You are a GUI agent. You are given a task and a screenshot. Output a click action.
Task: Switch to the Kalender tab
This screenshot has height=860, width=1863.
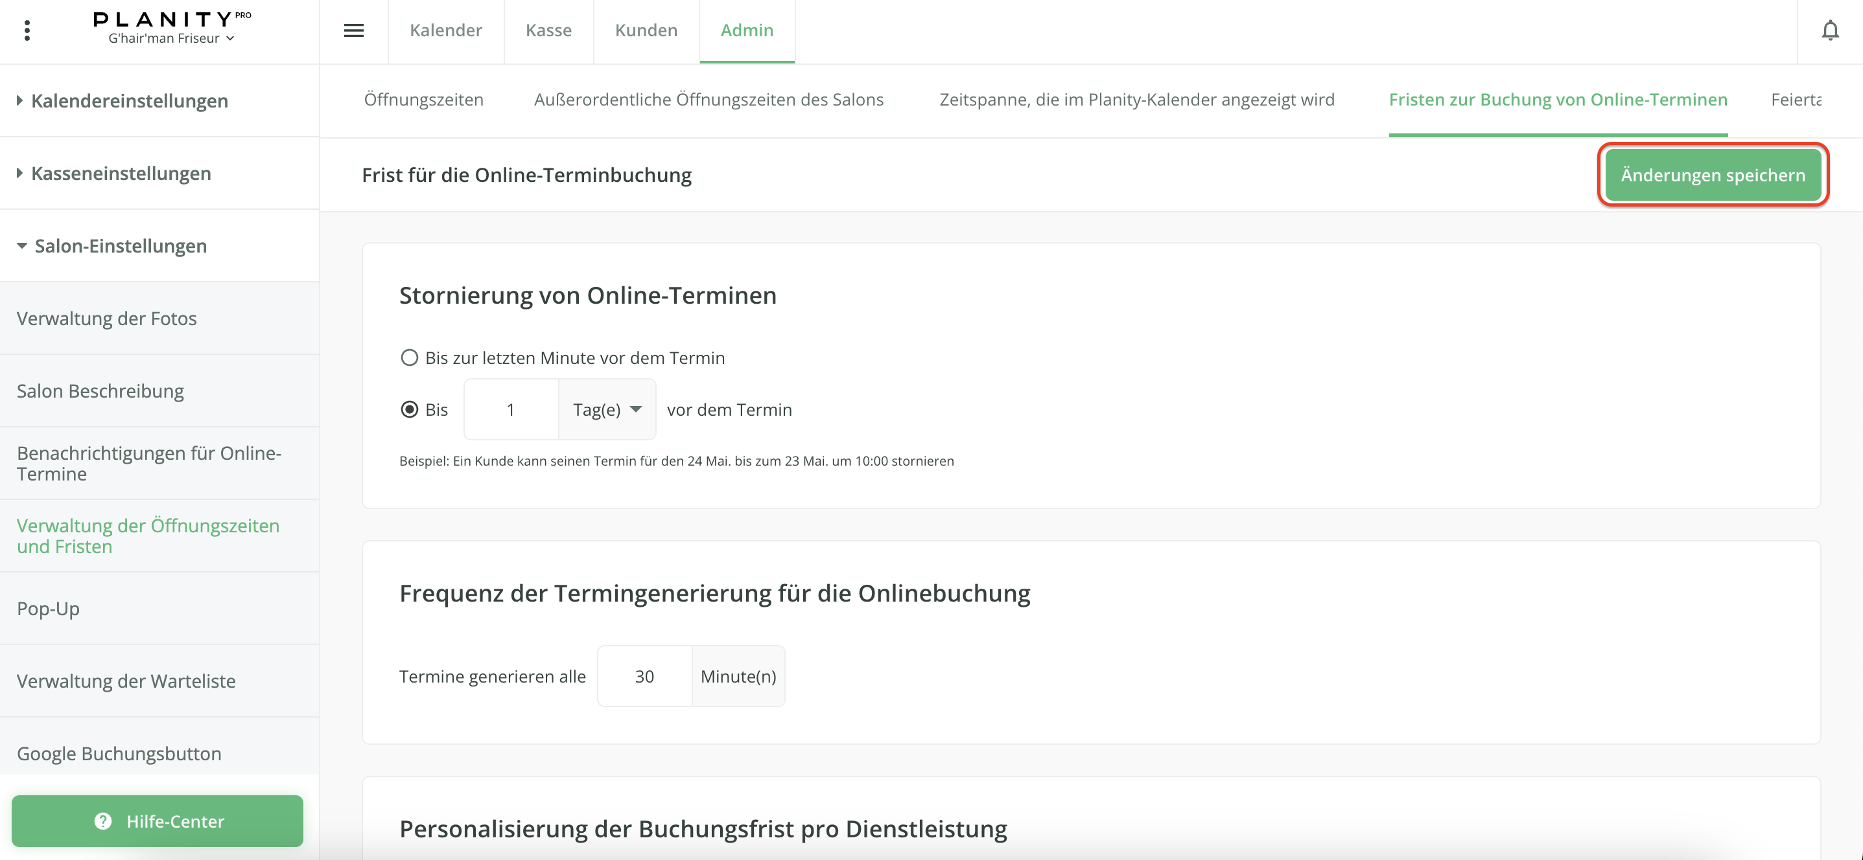pos(445,30)
